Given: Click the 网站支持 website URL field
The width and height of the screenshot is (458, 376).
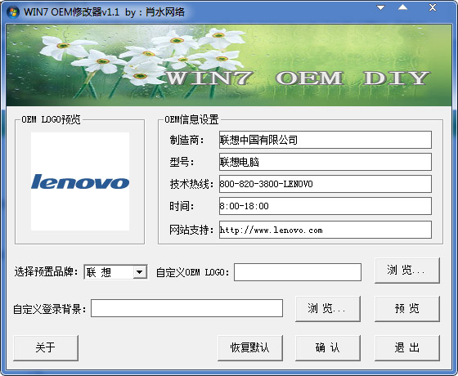Looking at the screenshot, I should tap(326, 230).
